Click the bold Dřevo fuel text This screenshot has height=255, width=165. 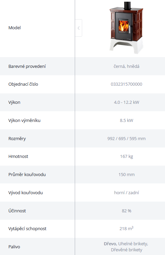click(110, 244)
